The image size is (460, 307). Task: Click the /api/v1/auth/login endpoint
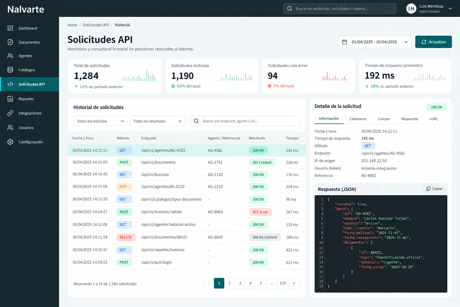[x=157, y=262]
